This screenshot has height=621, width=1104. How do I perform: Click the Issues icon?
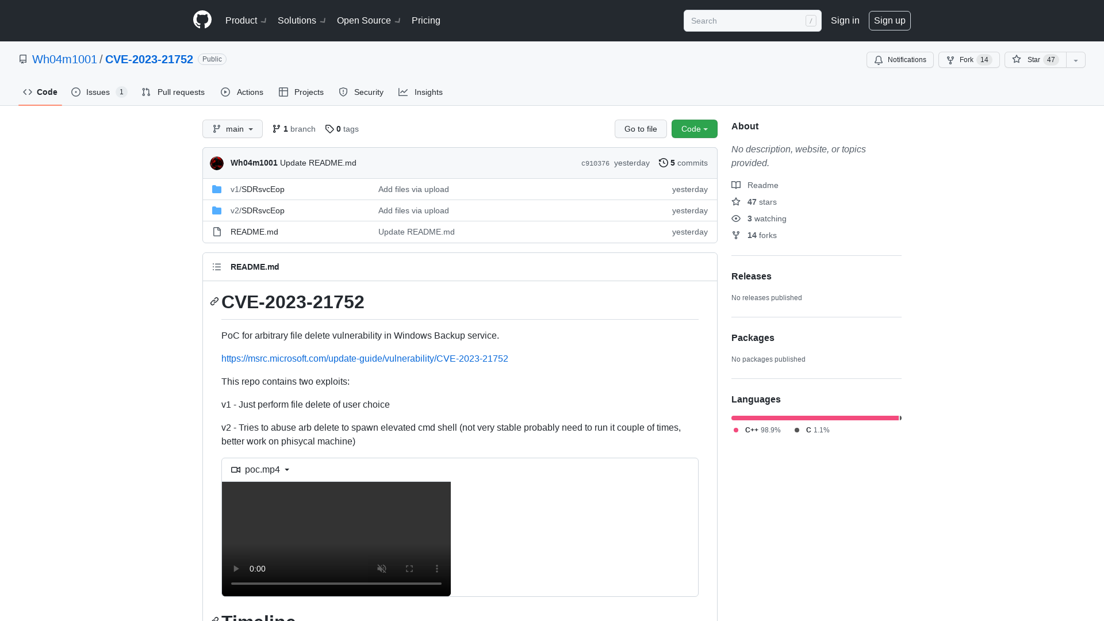76,93
